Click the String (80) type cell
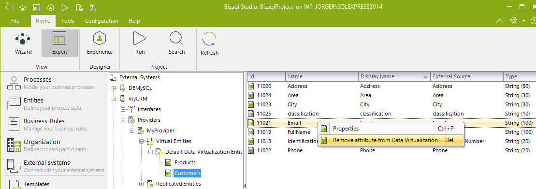This screenshot has height=189, width=536. click(x=518, y=86)
